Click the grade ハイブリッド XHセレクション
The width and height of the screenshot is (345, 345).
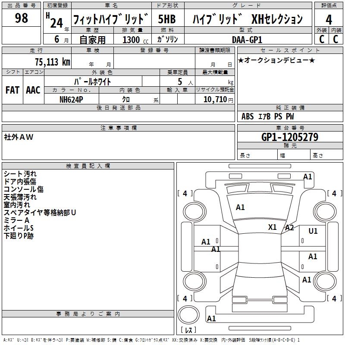coord(248,19)
